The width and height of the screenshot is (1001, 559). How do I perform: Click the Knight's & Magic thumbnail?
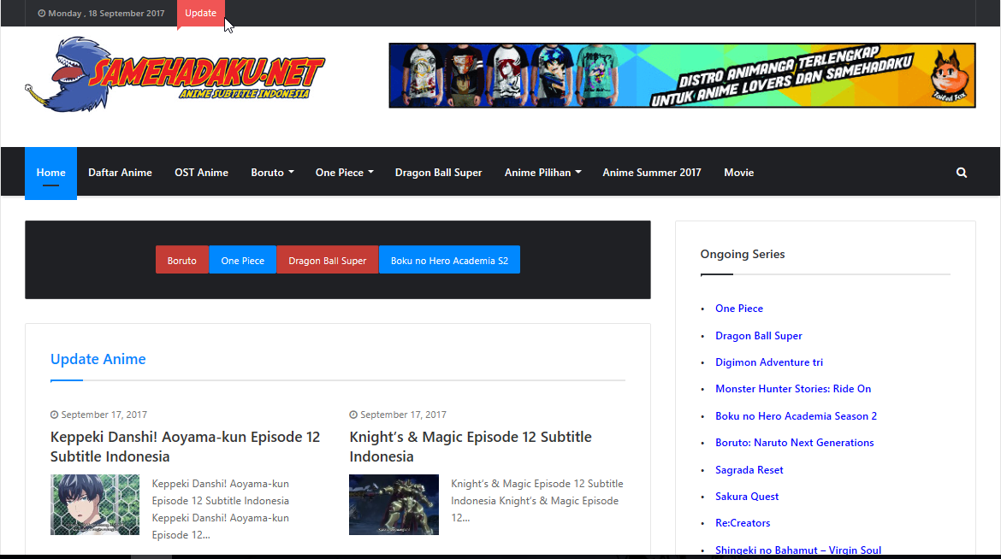[x=394, y=505]
